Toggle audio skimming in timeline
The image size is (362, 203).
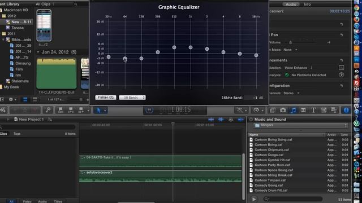221,120
